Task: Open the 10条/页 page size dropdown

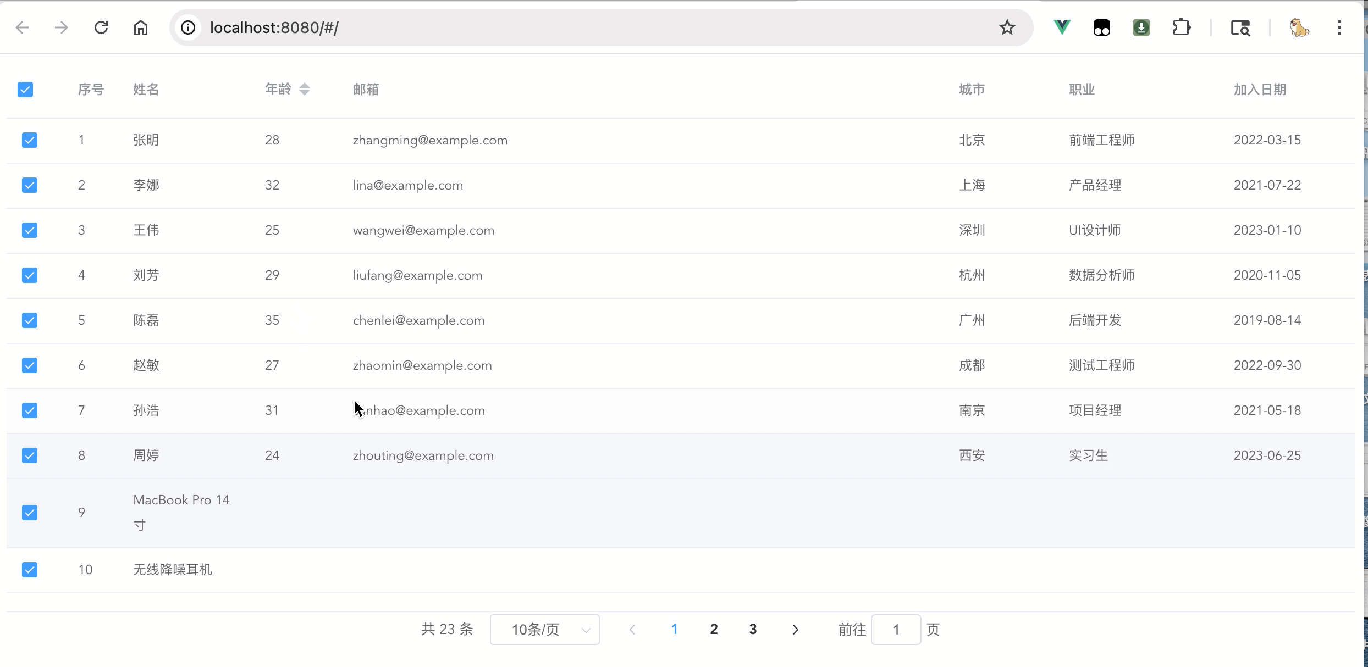Action: (544, 630)
